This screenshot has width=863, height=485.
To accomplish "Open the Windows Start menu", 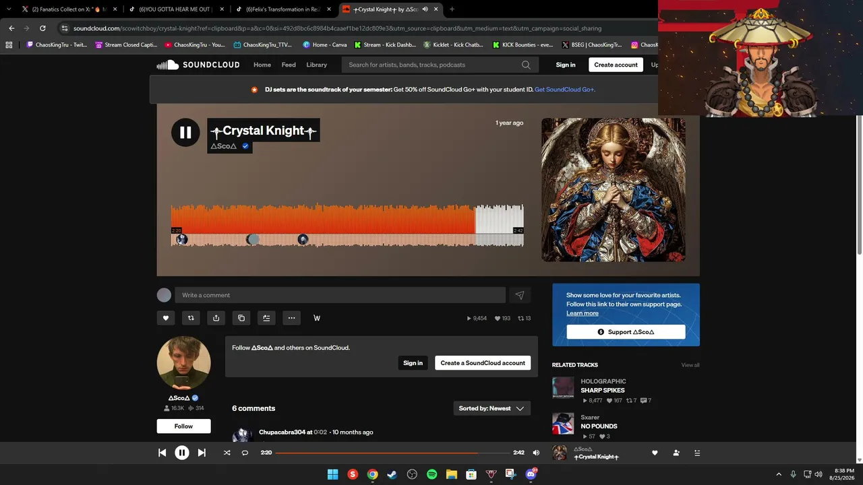I will point(332,474).
